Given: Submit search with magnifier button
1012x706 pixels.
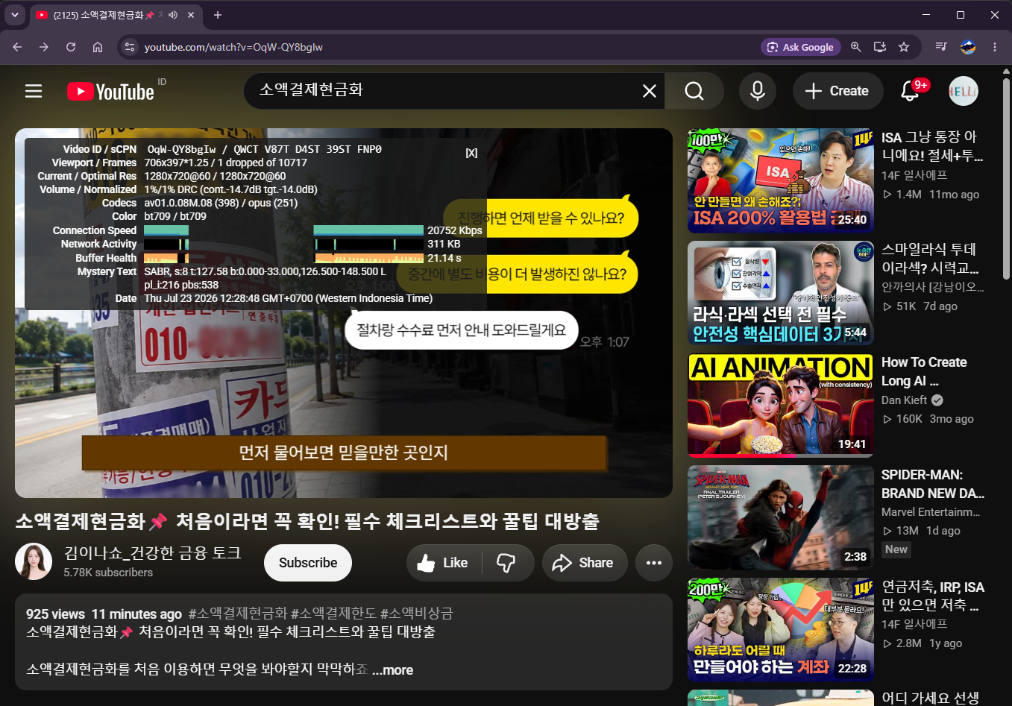Looking at the screenshot, I should [x=694, y=91].
